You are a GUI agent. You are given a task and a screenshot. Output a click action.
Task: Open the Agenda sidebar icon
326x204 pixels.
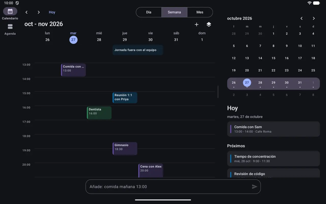(10, 27)
